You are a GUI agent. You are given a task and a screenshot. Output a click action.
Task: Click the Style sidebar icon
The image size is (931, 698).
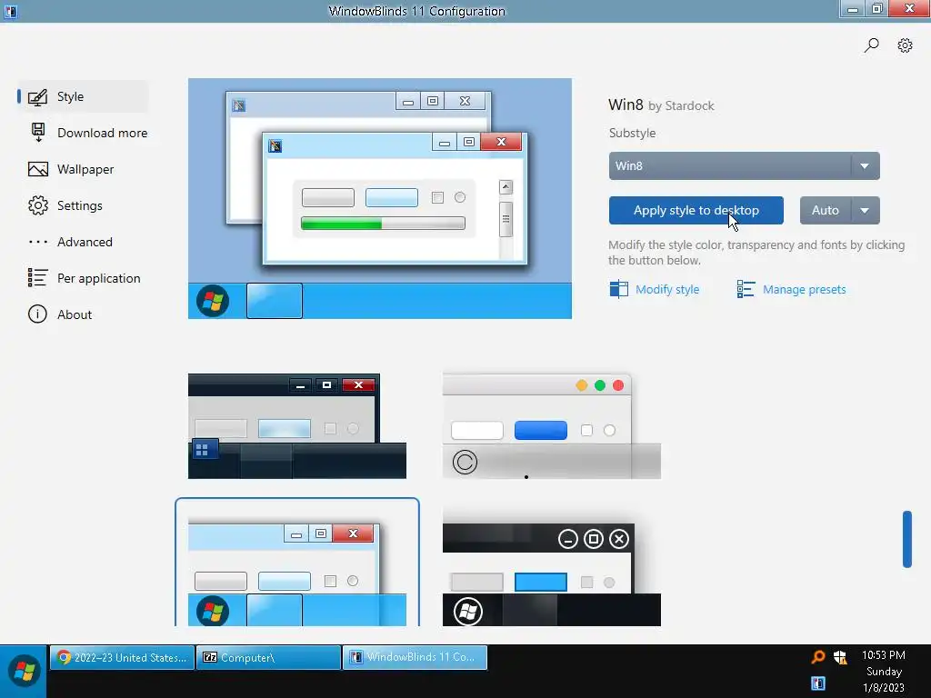(37, 96)
